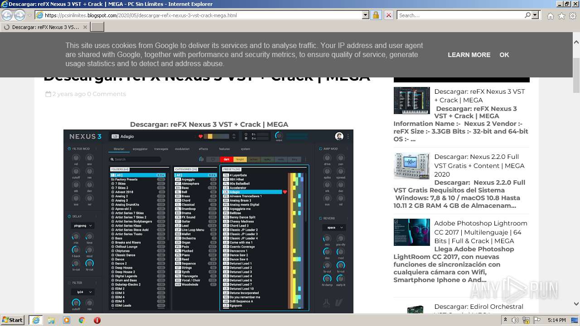
Task: Toggle AMP MOD power button in Nexus
Action: (320, 149)
